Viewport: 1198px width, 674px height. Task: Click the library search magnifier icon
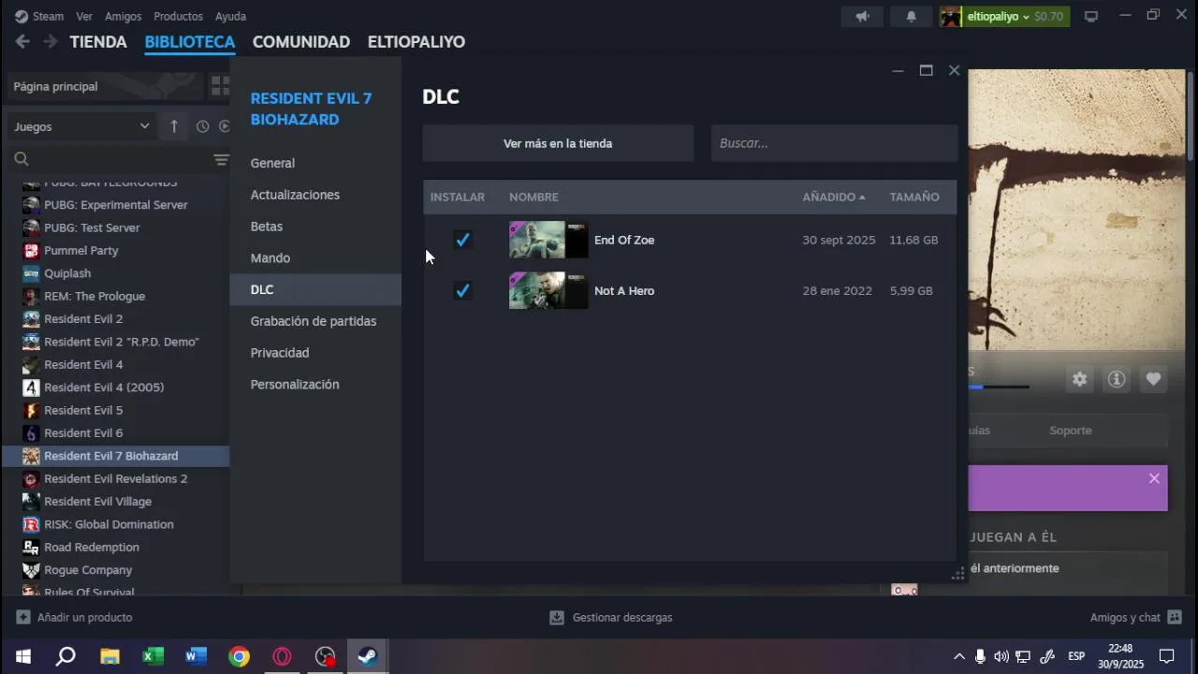[22, 160]
